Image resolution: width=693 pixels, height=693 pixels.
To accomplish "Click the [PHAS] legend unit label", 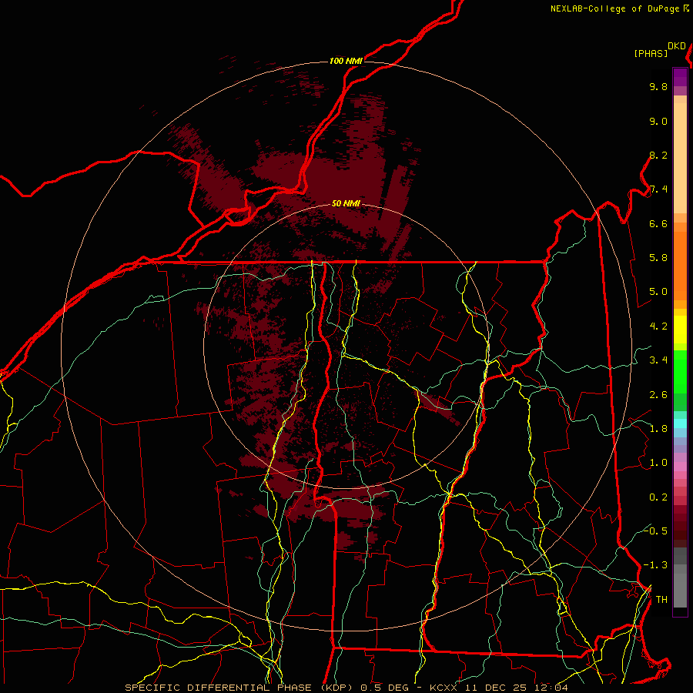I will tap(651, 53).
